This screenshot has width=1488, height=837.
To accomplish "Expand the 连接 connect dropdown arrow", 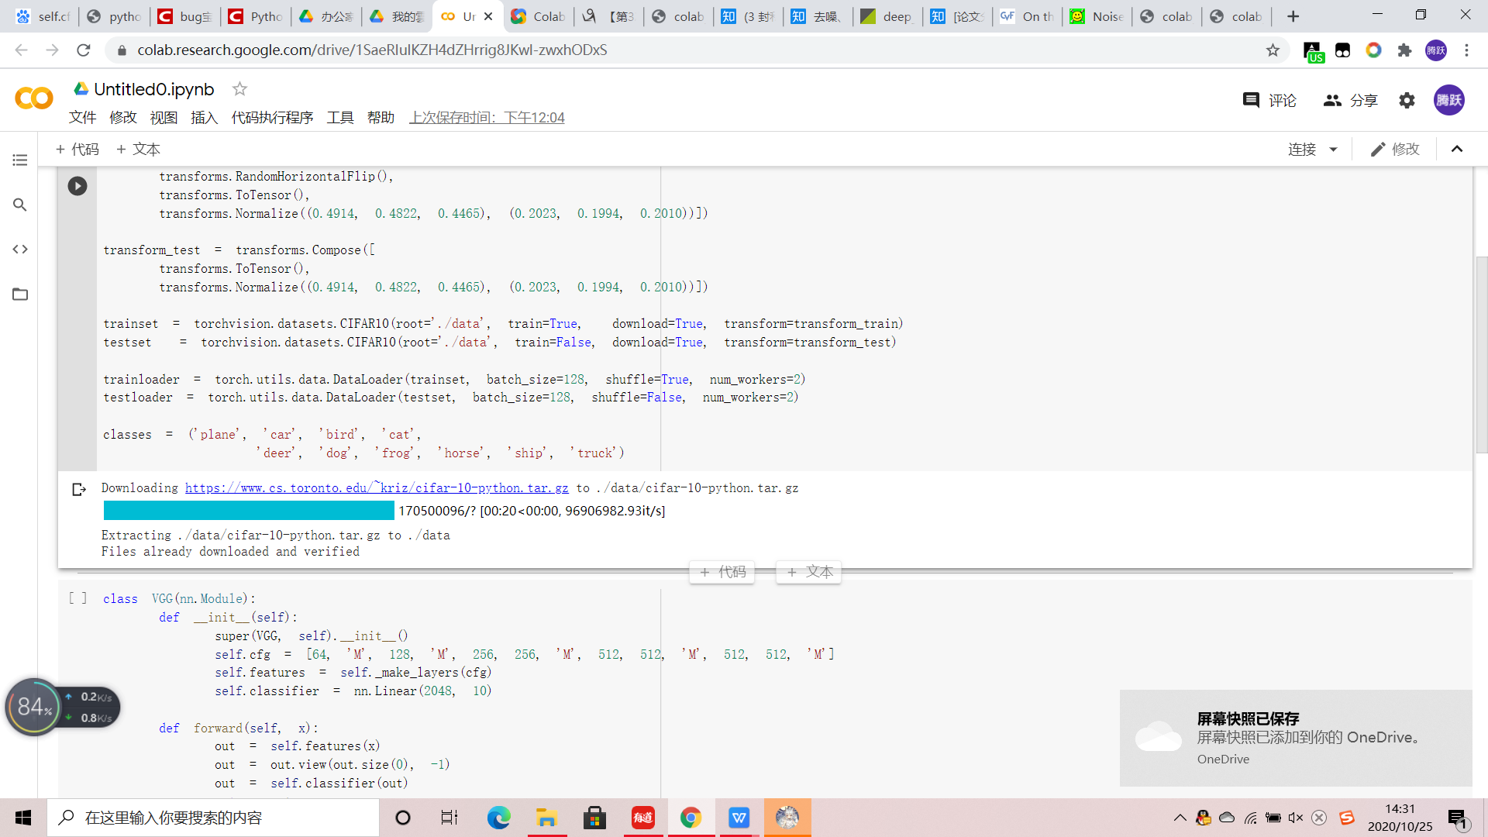I will 1333,150.
